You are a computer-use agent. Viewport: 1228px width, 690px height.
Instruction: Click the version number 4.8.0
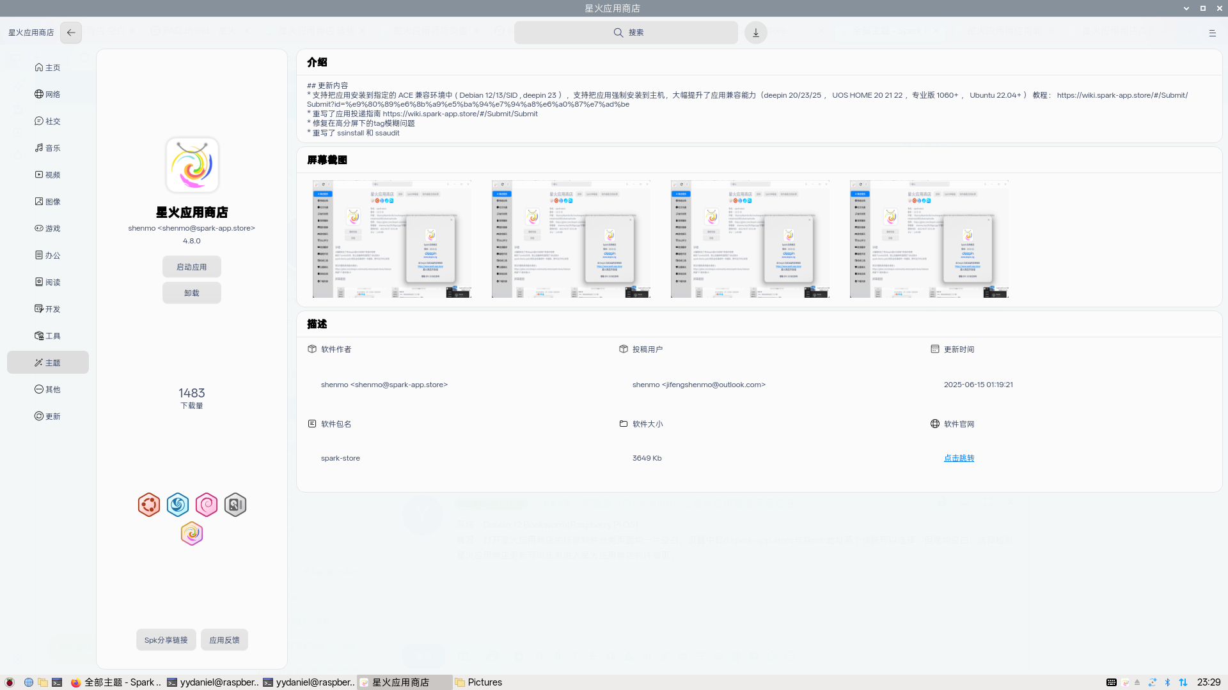point(192,241)
